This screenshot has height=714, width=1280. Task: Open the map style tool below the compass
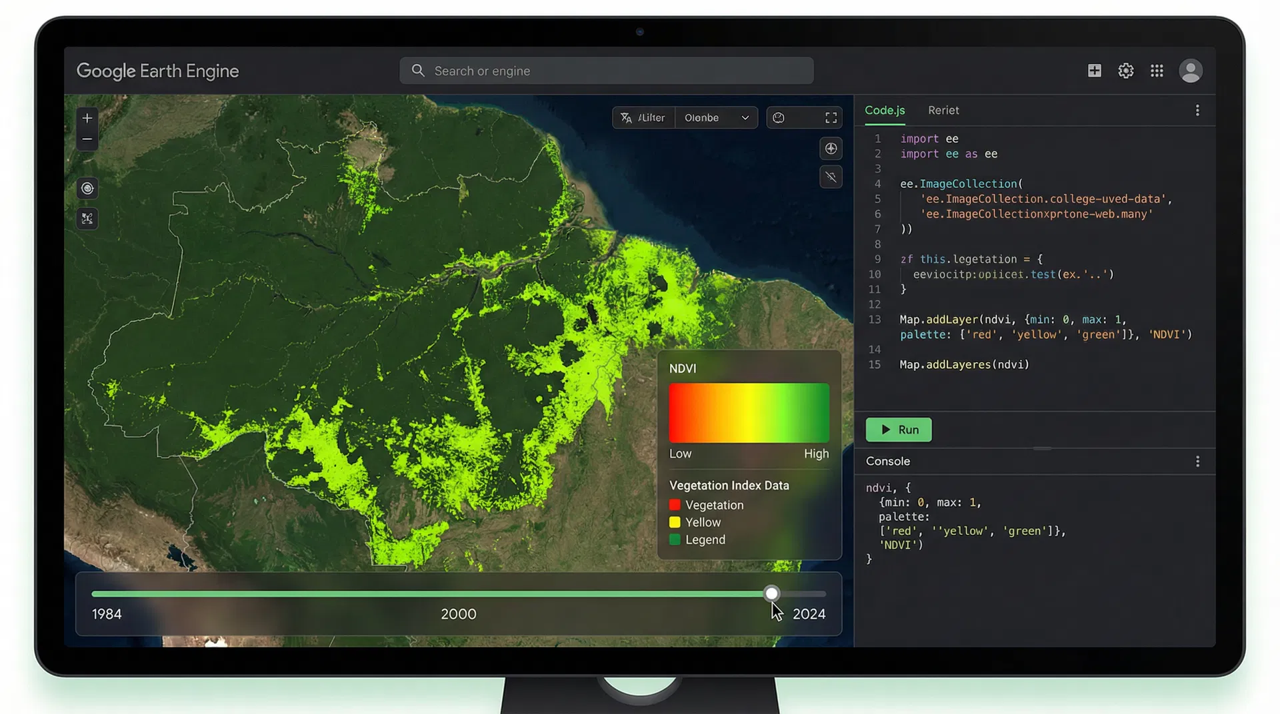[87, 218]
